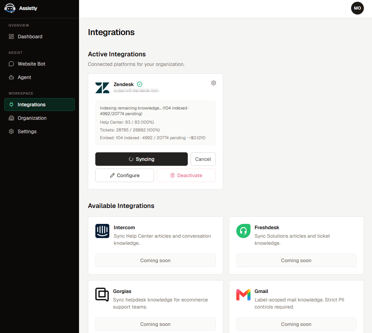Click the Integrations page title
372x333 pixels.
tap(111, 32)
